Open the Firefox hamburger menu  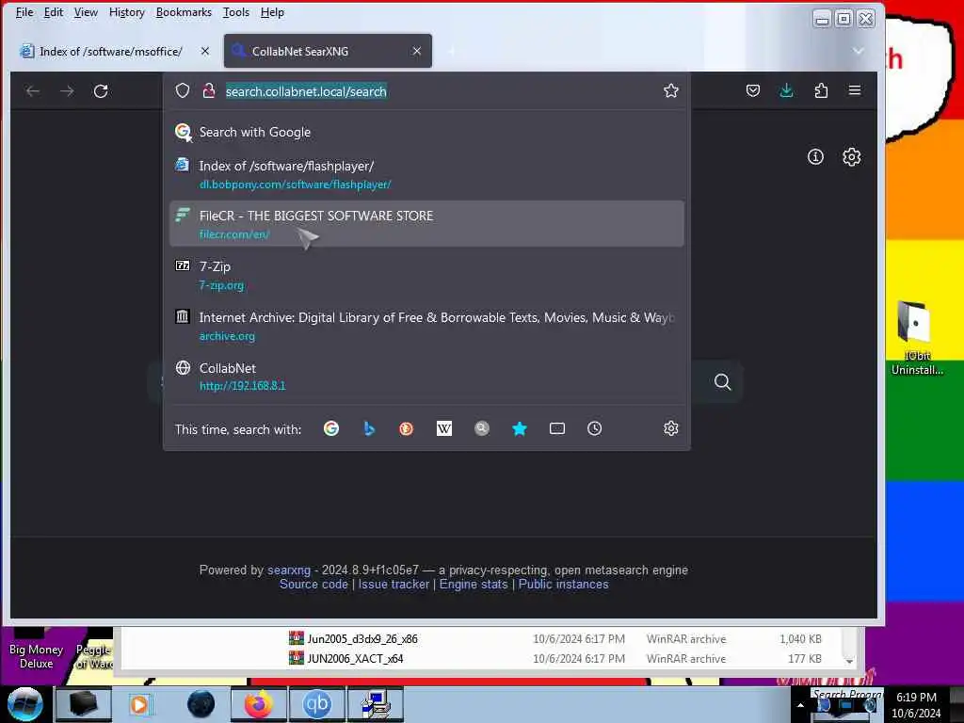click(855, 90)
